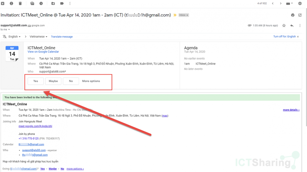Star this message

[284, 26]
